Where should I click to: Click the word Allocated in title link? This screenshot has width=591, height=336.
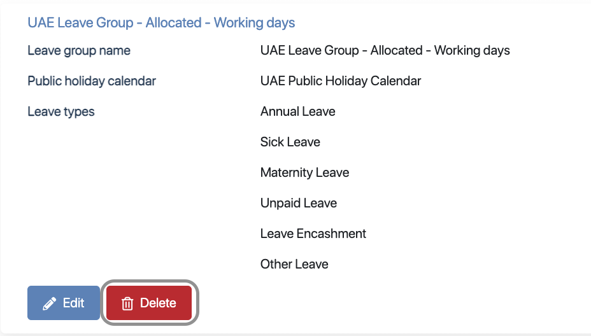(173, 23)
